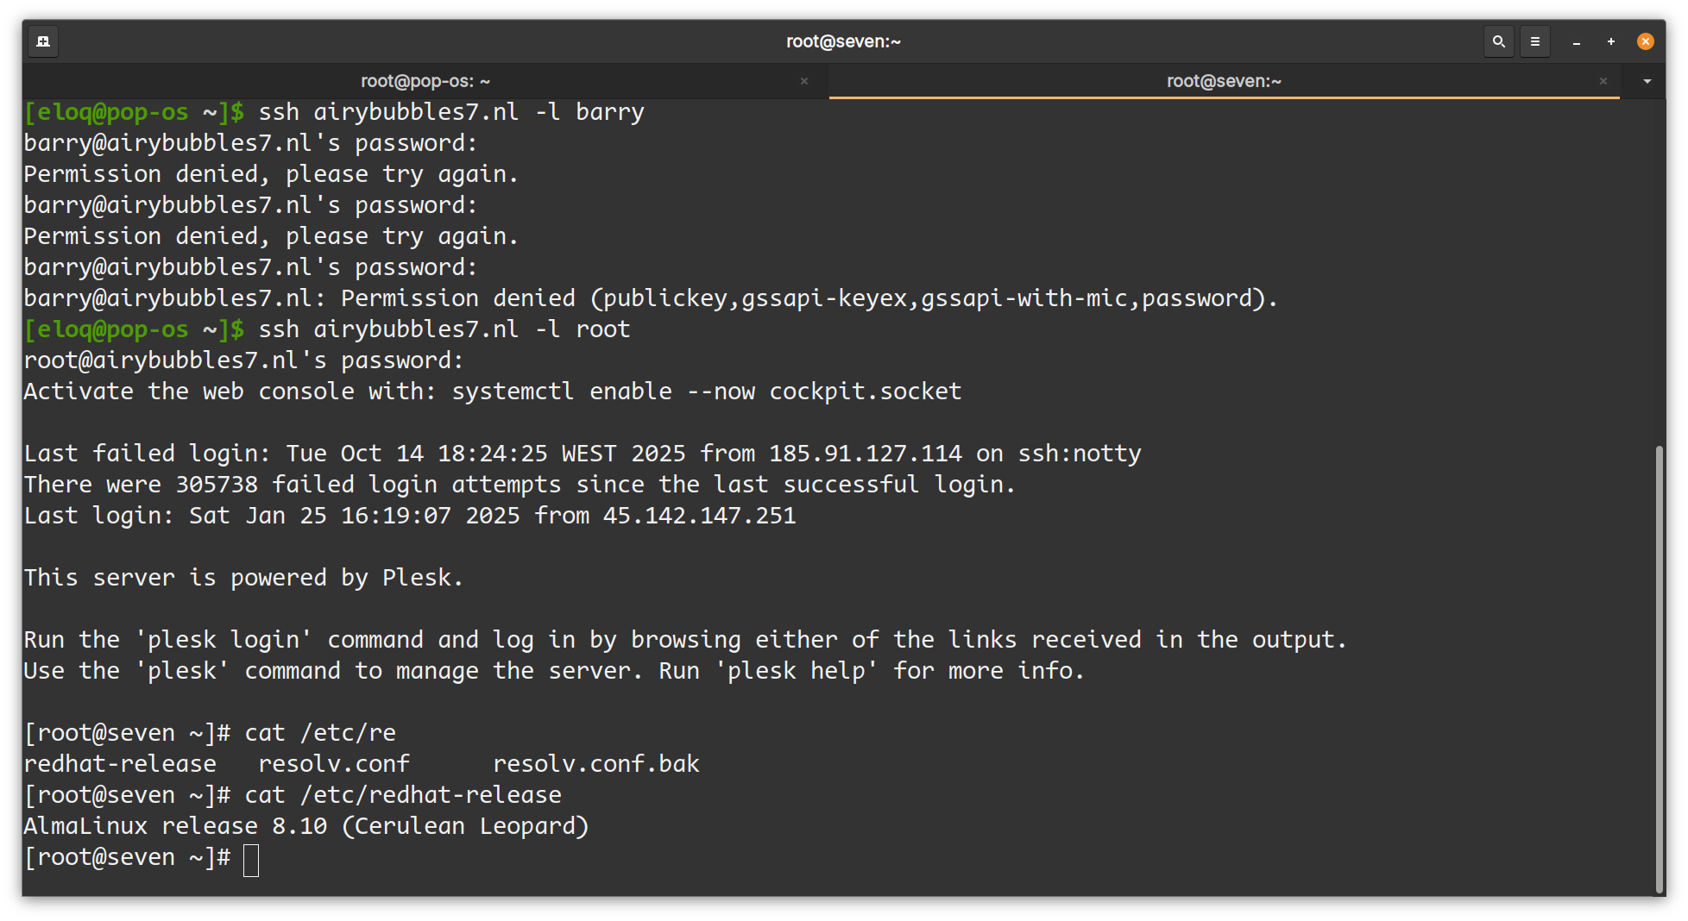Click the last login IP 45.142.147.251
This screenshot has height=921, width=1688.
pyautogui.click(x=699, y=516)
